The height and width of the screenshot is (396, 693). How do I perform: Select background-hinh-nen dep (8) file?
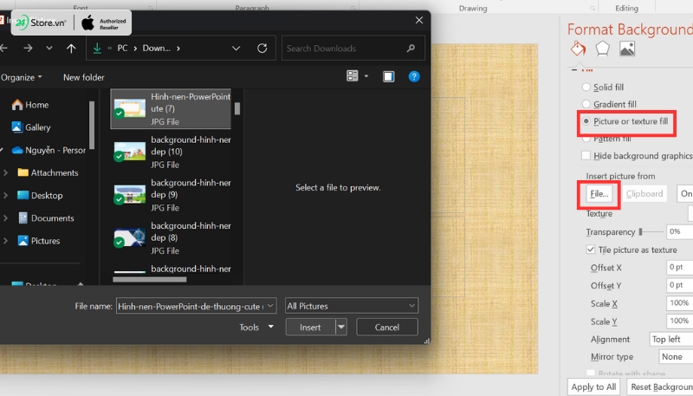click(x=171, y=237)
